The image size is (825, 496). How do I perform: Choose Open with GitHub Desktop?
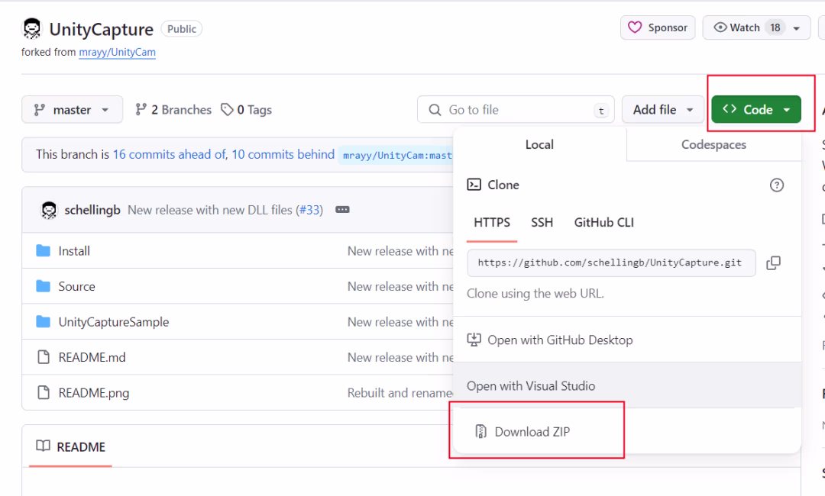coord(627,340)
